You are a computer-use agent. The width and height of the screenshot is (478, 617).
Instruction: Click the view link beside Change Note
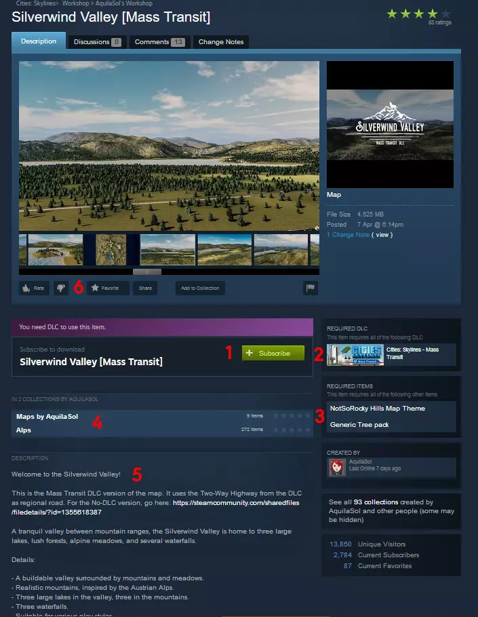coord(382,235)
